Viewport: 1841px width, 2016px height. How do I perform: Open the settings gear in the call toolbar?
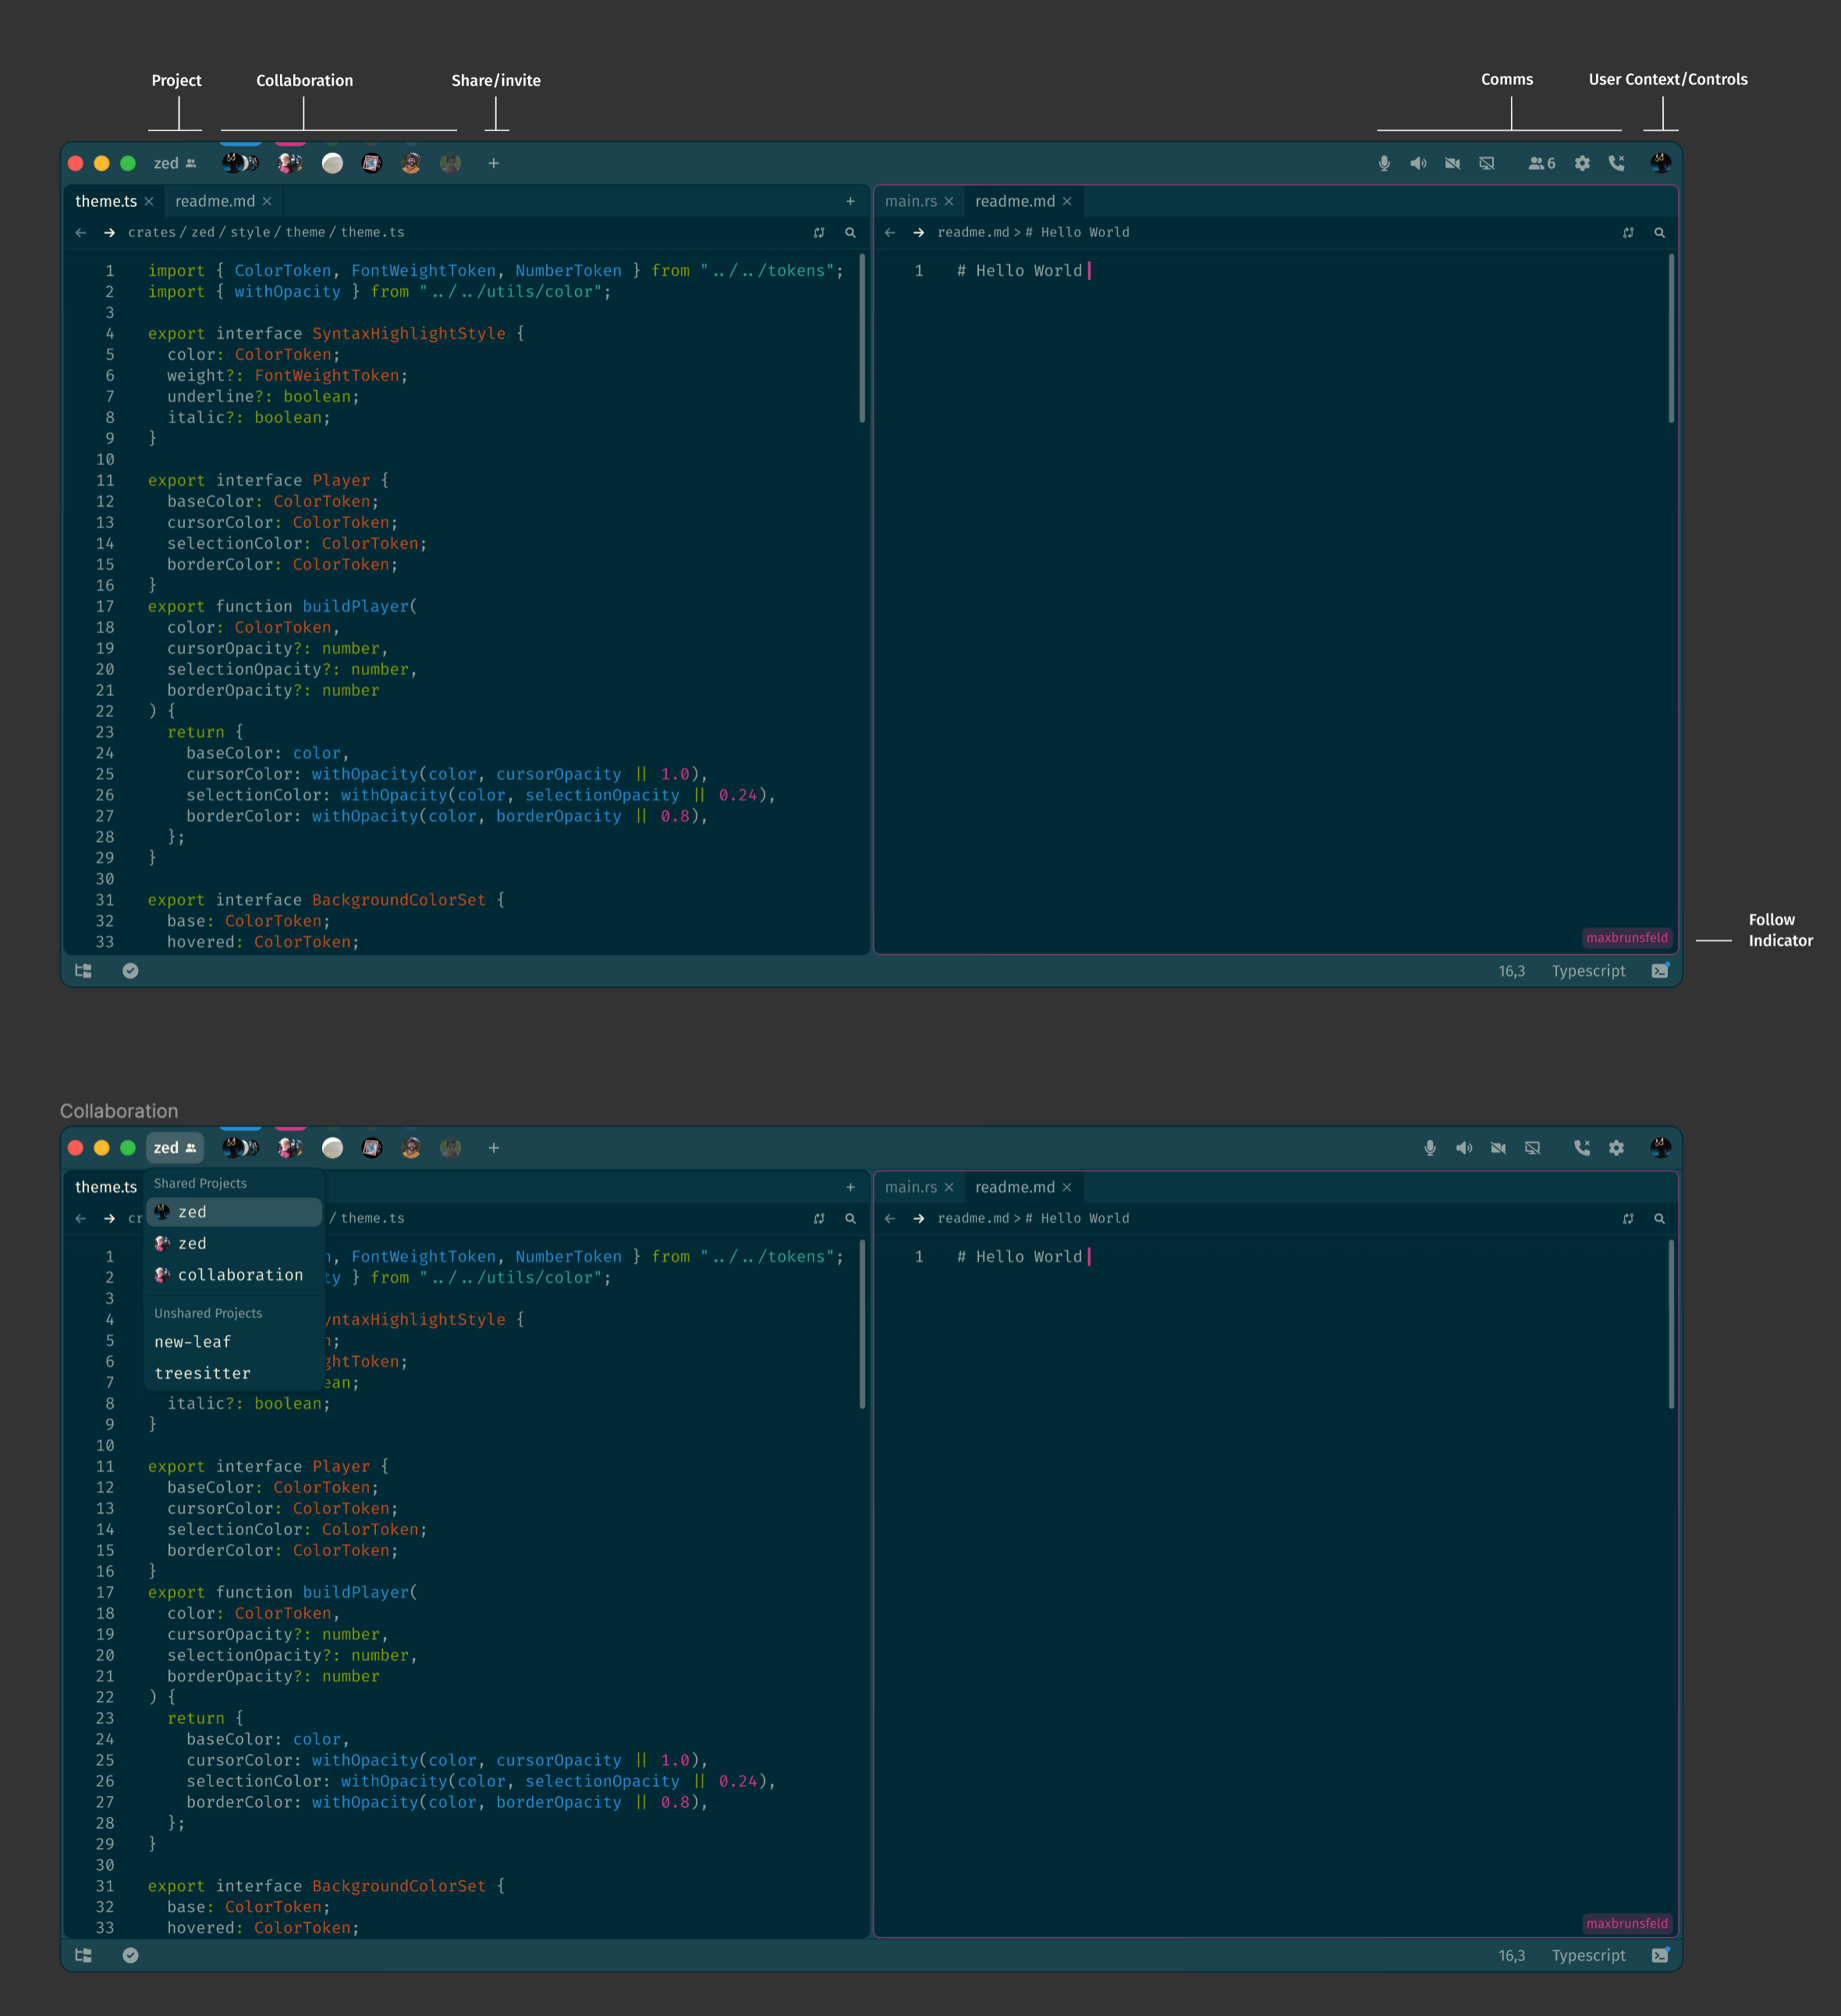tap(1582, 163)
